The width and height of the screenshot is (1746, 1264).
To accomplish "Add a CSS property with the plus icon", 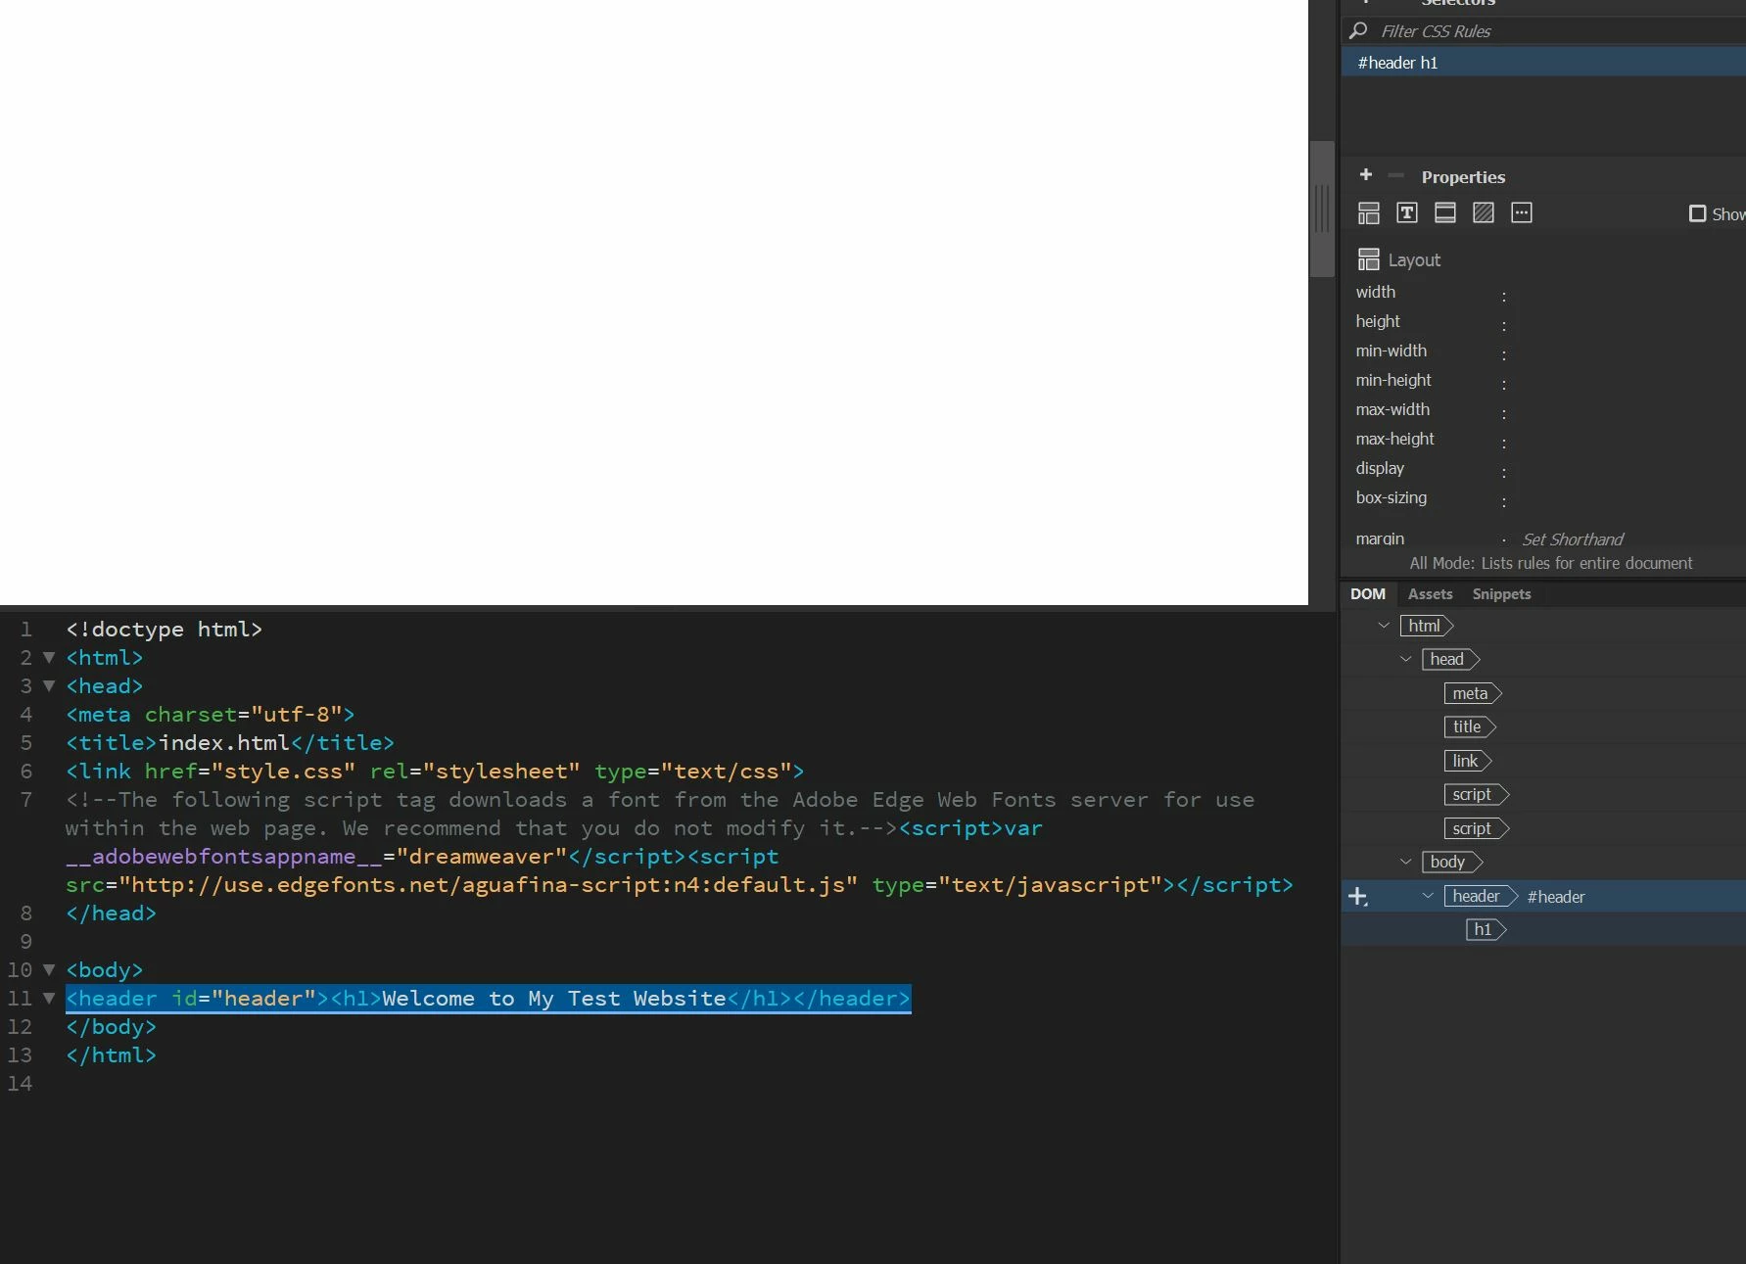I will 1365,175.
